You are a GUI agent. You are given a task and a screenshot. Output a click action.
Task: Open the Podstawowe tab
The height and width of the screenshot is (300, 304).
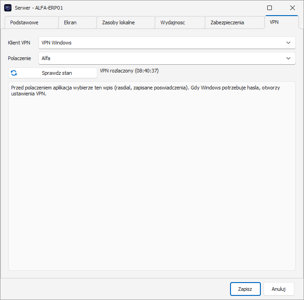point(31,22)
